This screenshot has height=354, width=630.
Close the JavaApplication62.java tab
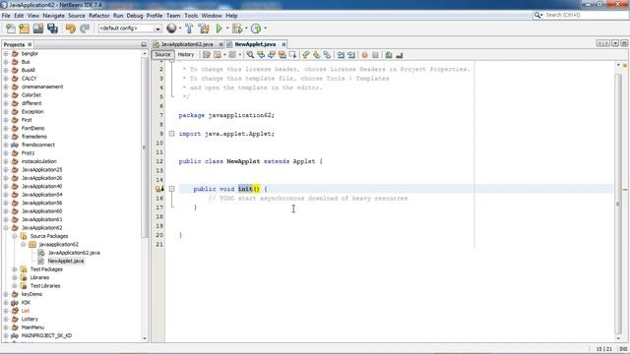(x=220, y=44)
